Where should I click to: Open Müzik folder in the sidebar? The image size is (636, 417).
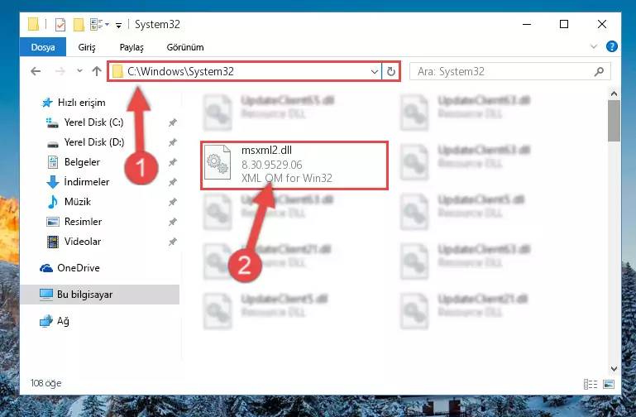69,202
